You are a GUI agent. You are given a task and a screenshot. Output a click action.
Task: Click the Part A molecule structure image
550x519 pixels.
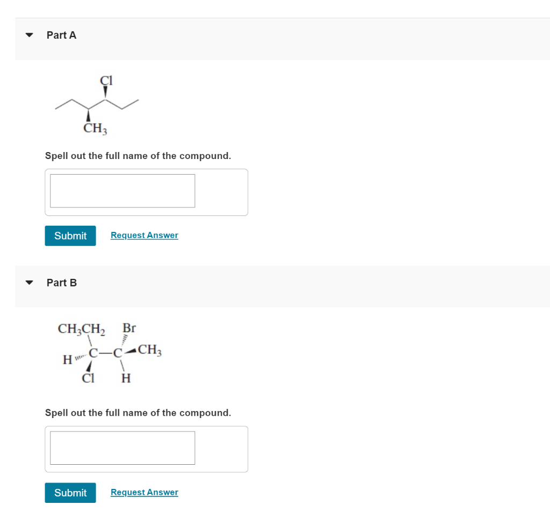click(x=96, y=103)
